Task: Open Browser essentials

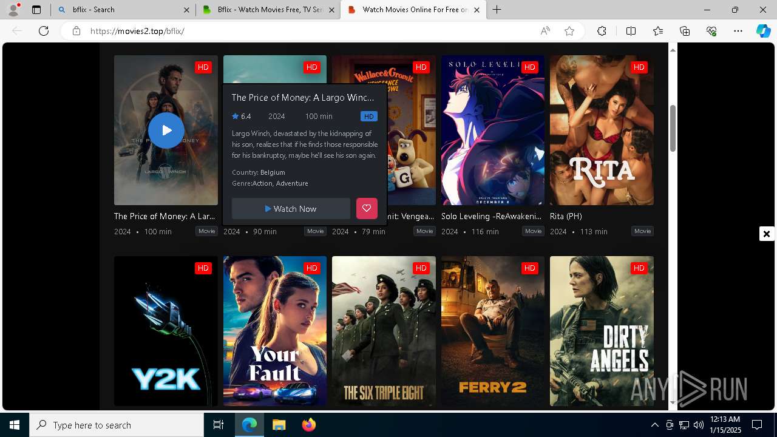Action: pyautogui.click(x=711, y=31)
